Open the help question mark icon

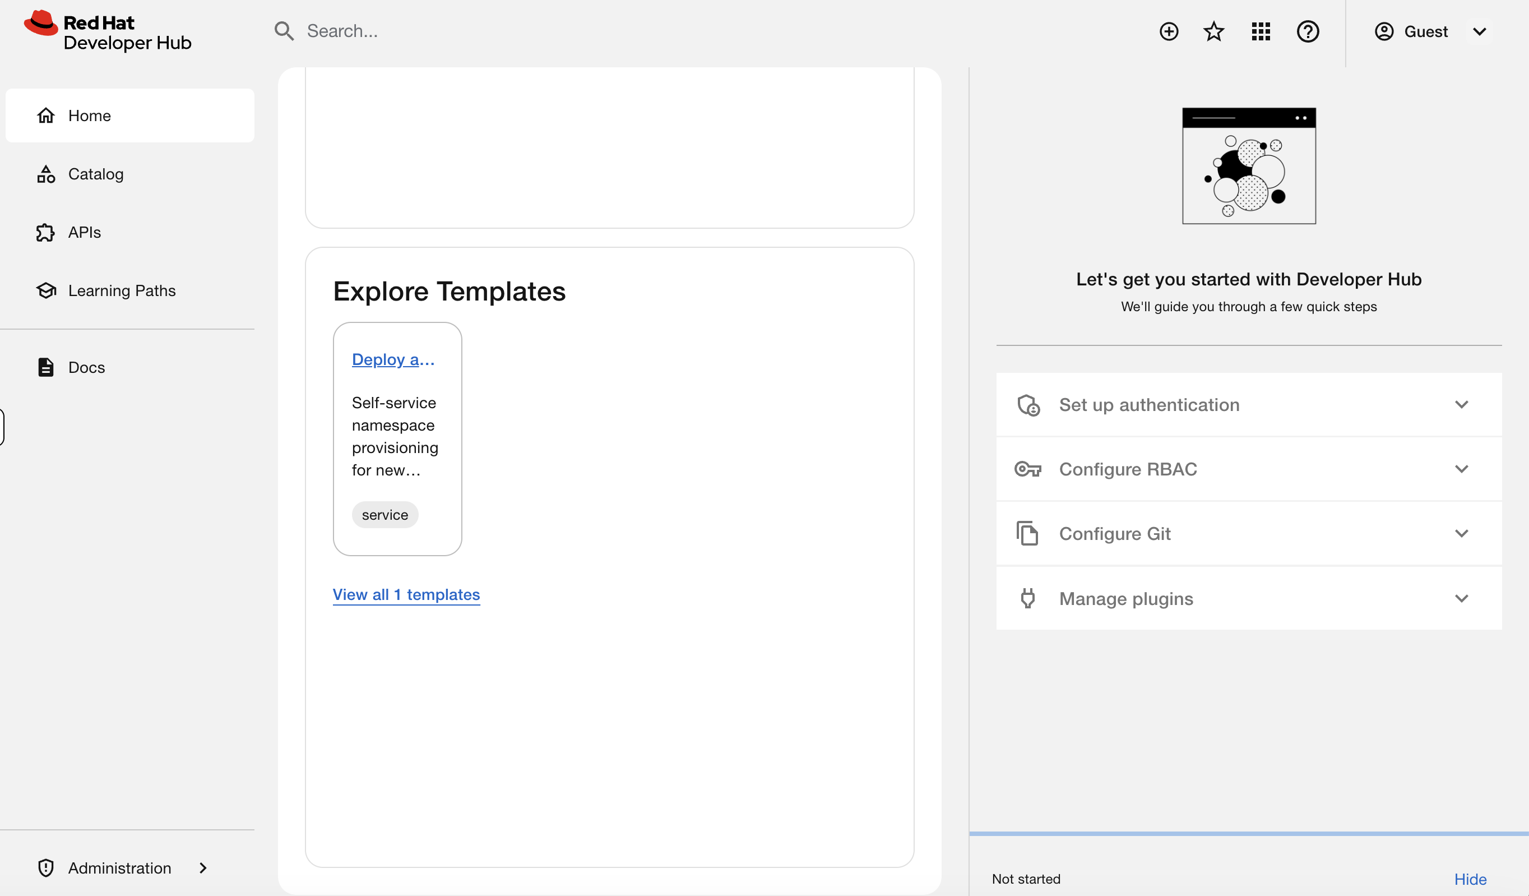pos(1308,31)
